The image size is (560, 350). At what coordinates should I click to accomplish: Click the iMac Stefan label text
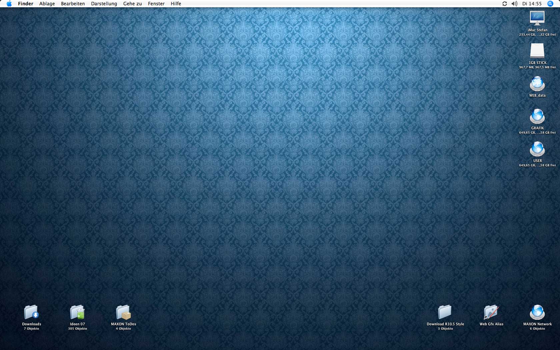coord(537,30)
